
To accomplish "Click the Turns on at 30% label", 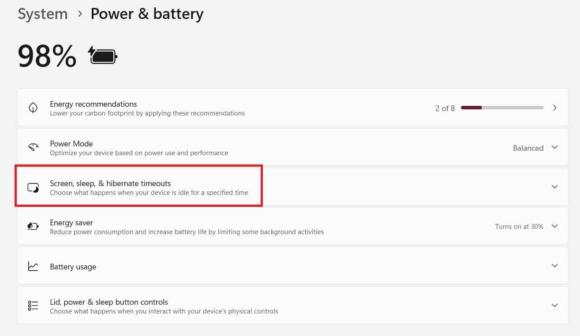I will pyautogui.click(x=519, y=227).
